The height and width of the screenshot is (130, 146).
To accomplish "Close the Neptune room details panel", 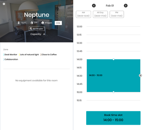I will (x=4, y=4).
